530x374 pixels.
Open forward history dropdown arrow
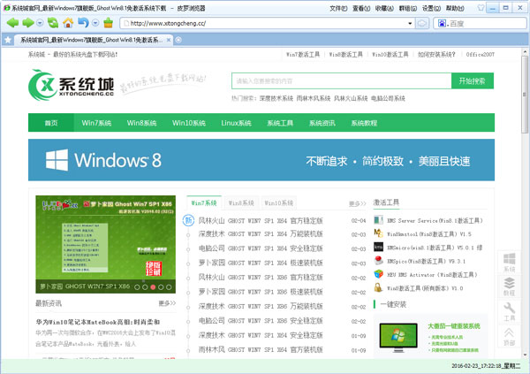40,23
